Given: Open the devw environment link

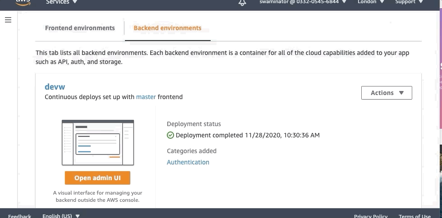Looking at the screenshot, I should [x=55, y=87].
